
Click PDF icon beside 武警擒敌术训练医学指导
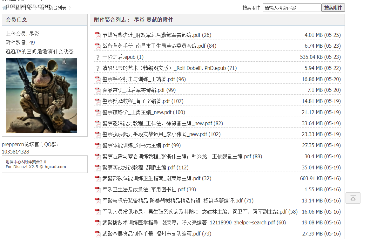click(x=98, y=223)
